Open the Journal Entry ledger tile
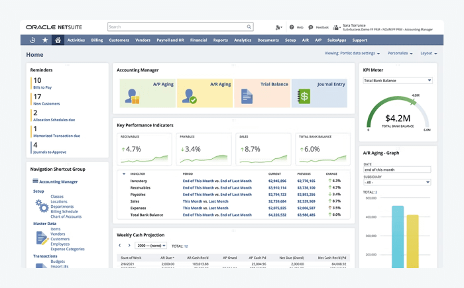464x288 pixels. 319,93
